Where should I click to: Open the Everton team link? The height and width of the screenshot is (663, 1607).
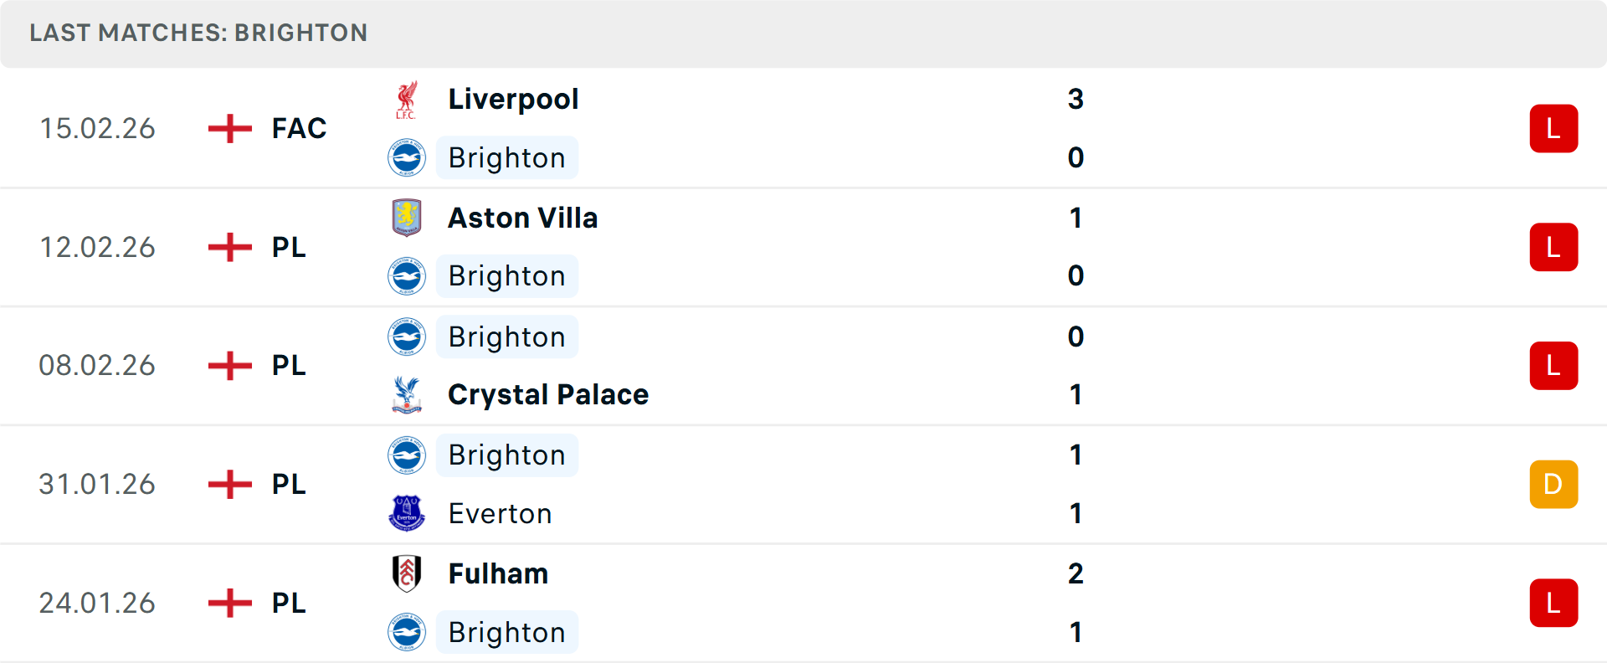(x=500, y=513)
